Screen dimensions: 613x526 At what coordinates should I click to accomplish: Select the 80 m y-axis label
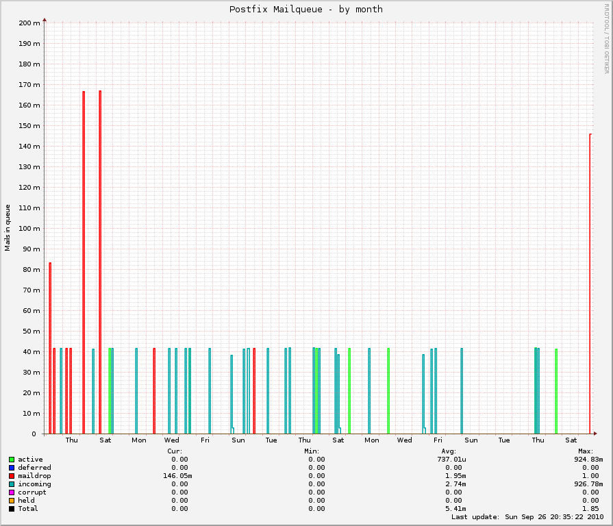point(32,270)
